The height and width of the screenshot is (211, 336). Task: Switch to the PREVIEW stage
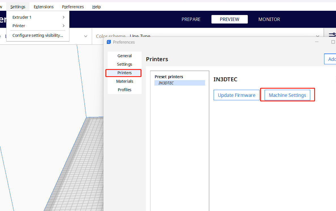[x=229, y=19]
